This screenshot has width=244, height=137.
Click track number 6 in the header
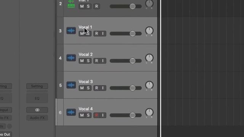pyautogui.click(x=60, y=113)
